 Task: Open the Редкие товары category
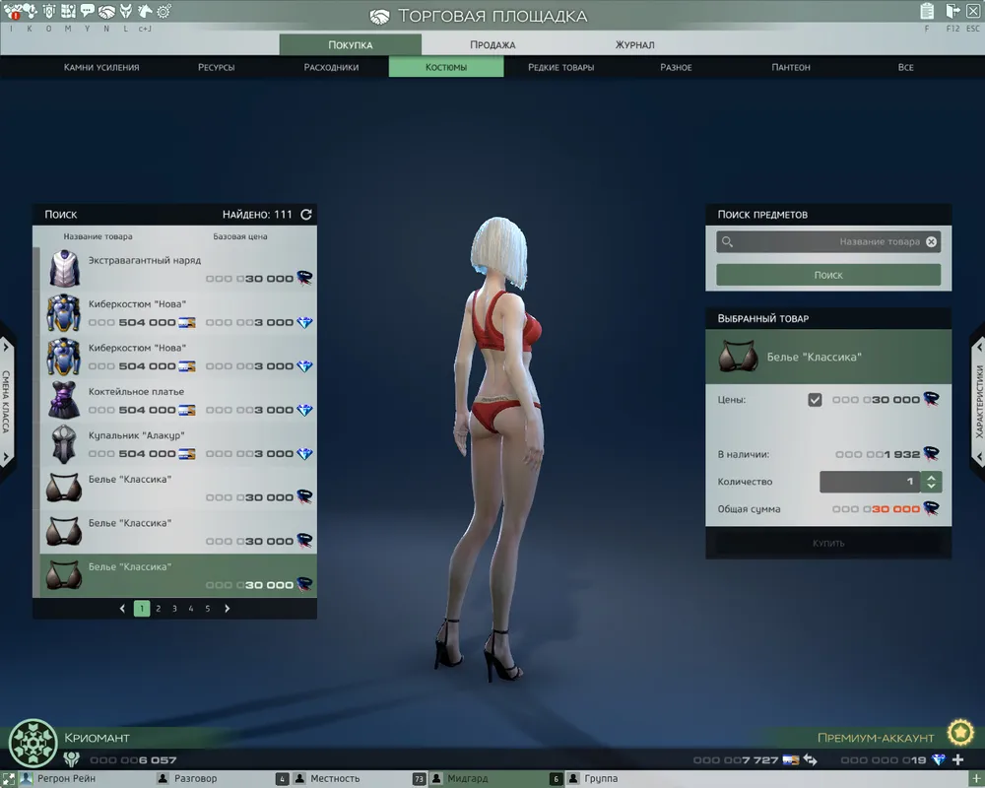pos(561,67)
